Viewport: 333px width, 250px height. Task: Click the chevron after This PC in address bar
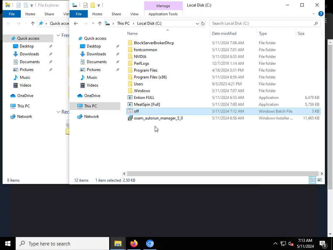133,23
